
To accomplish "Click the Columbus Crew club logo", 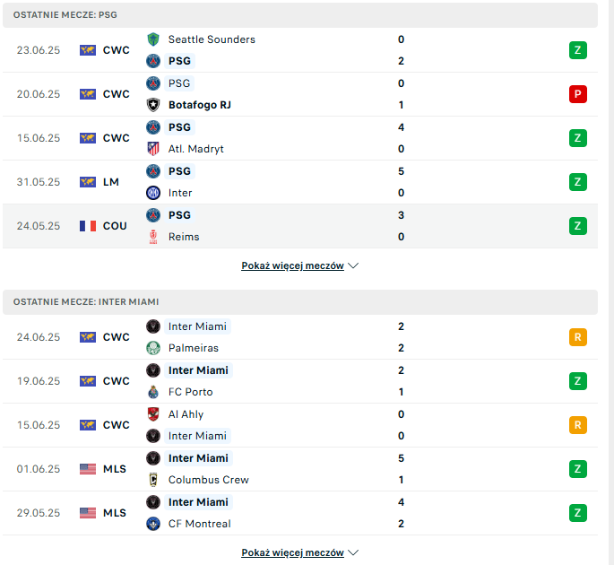I will [153, 480].
